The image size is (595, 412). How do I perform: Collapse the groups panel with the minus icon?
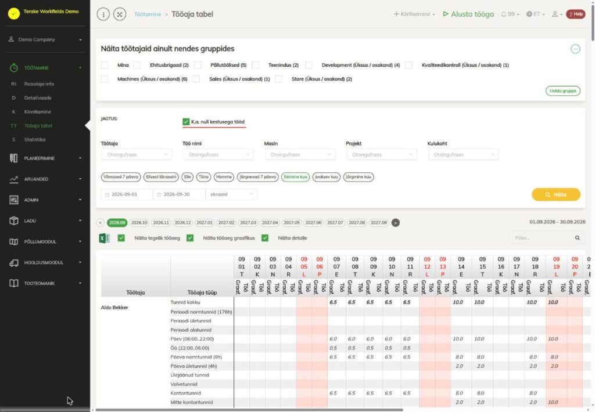[575, 49]
